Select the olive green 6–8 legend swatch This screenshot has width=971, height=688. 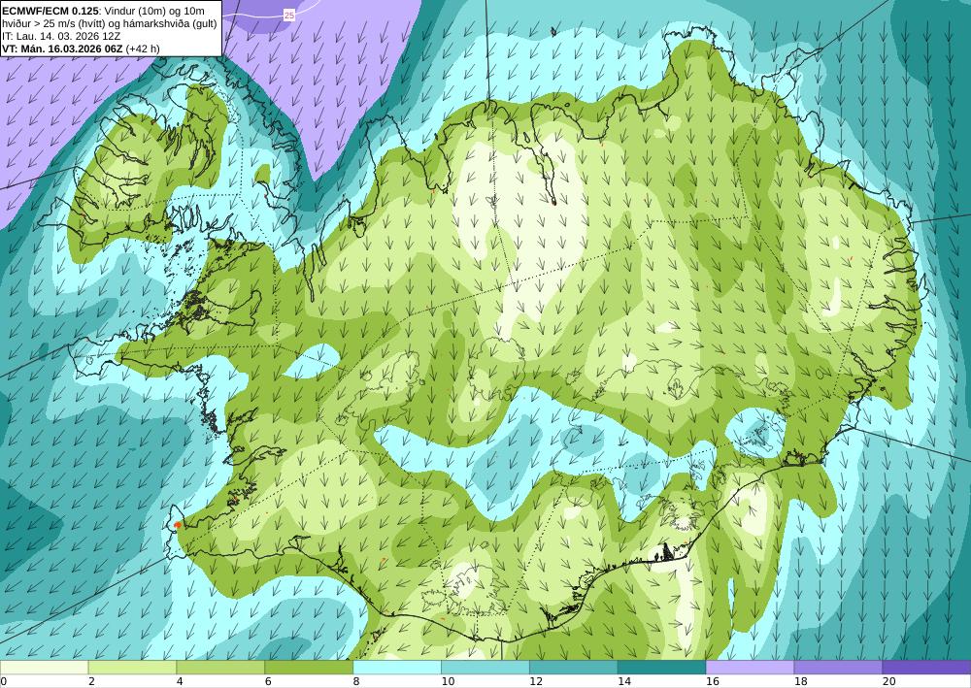(309, 668)
